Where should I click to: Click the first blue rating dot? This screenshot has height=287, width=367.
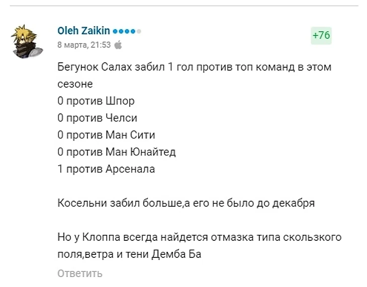tap(115, 31)
